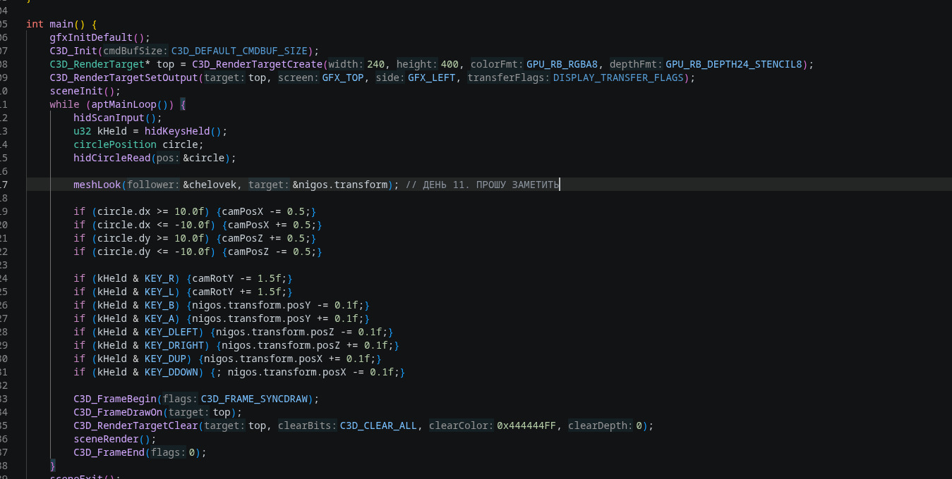The image size is (952, 479).
Task: Click camRotY += 1.5f statement
Action: click(239, 292)
